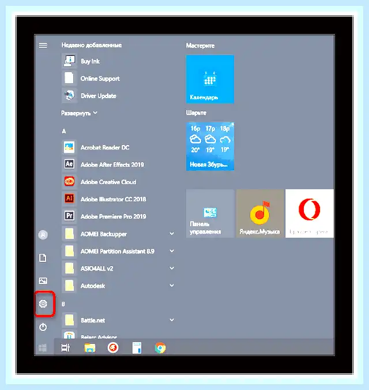Select Adobe Creative Cloud label
This screenshot has width=369, height=390.
point(108,182)
